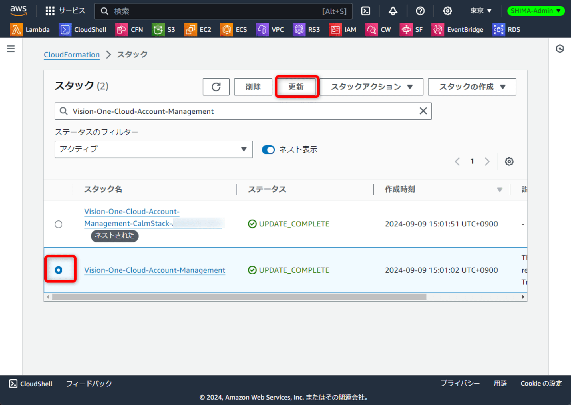Select Vision-One-Cloud-Account-Management radio button
Screen dimensions: 571x405
59,270
